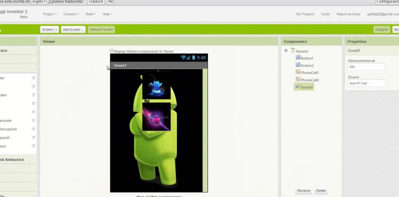The width and height of the screenshot is (399, 197).
Task: Click the Traducir button
Action: tap(96, 2)
